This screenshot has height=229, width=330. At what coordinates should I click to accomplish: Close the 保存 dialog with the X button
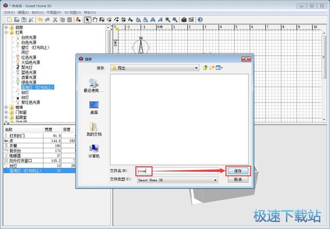coord(246,59)
